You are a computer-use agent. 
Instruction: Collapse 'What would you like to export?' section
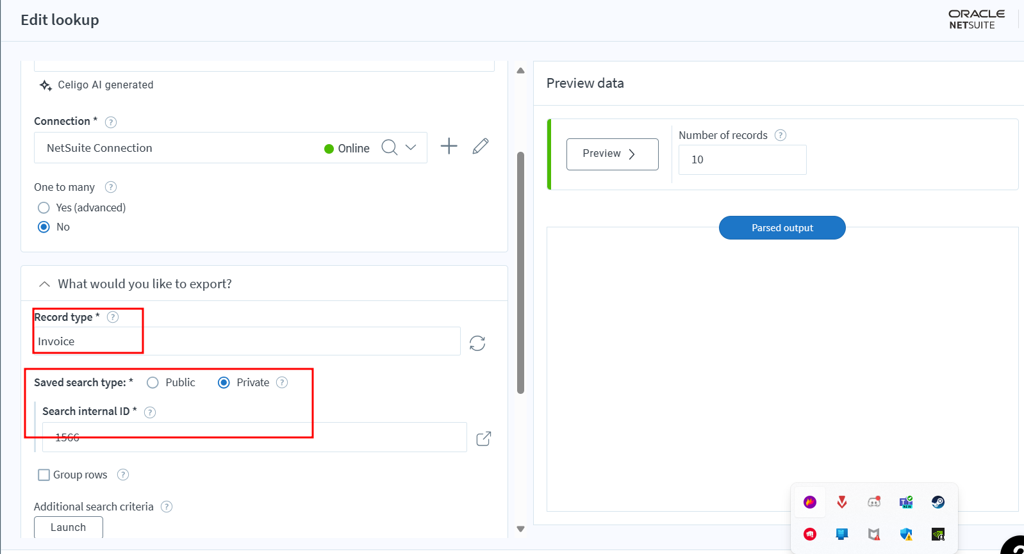[44, 284]
